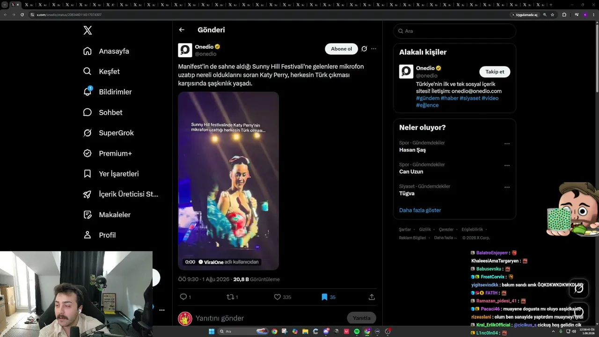
Task: Click the reply comment icon
Action: point(183,297)
